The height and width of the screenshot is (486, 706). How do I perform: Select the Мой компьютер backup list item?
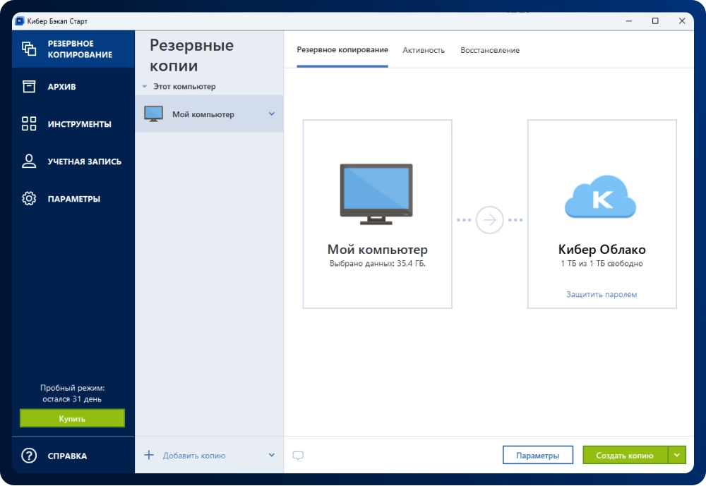tap(210, 114)
